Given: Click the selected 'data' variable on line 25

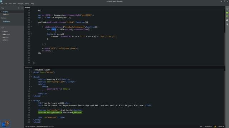Looking at the screenshot, I should pos(54,29).
